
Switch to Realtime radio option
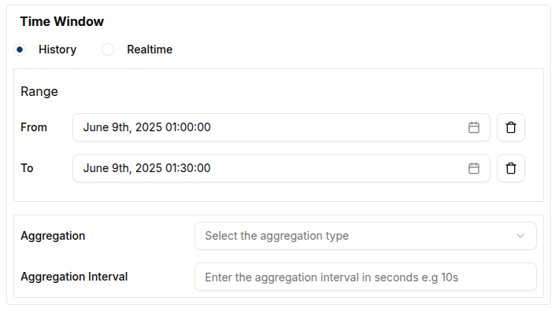108,50
